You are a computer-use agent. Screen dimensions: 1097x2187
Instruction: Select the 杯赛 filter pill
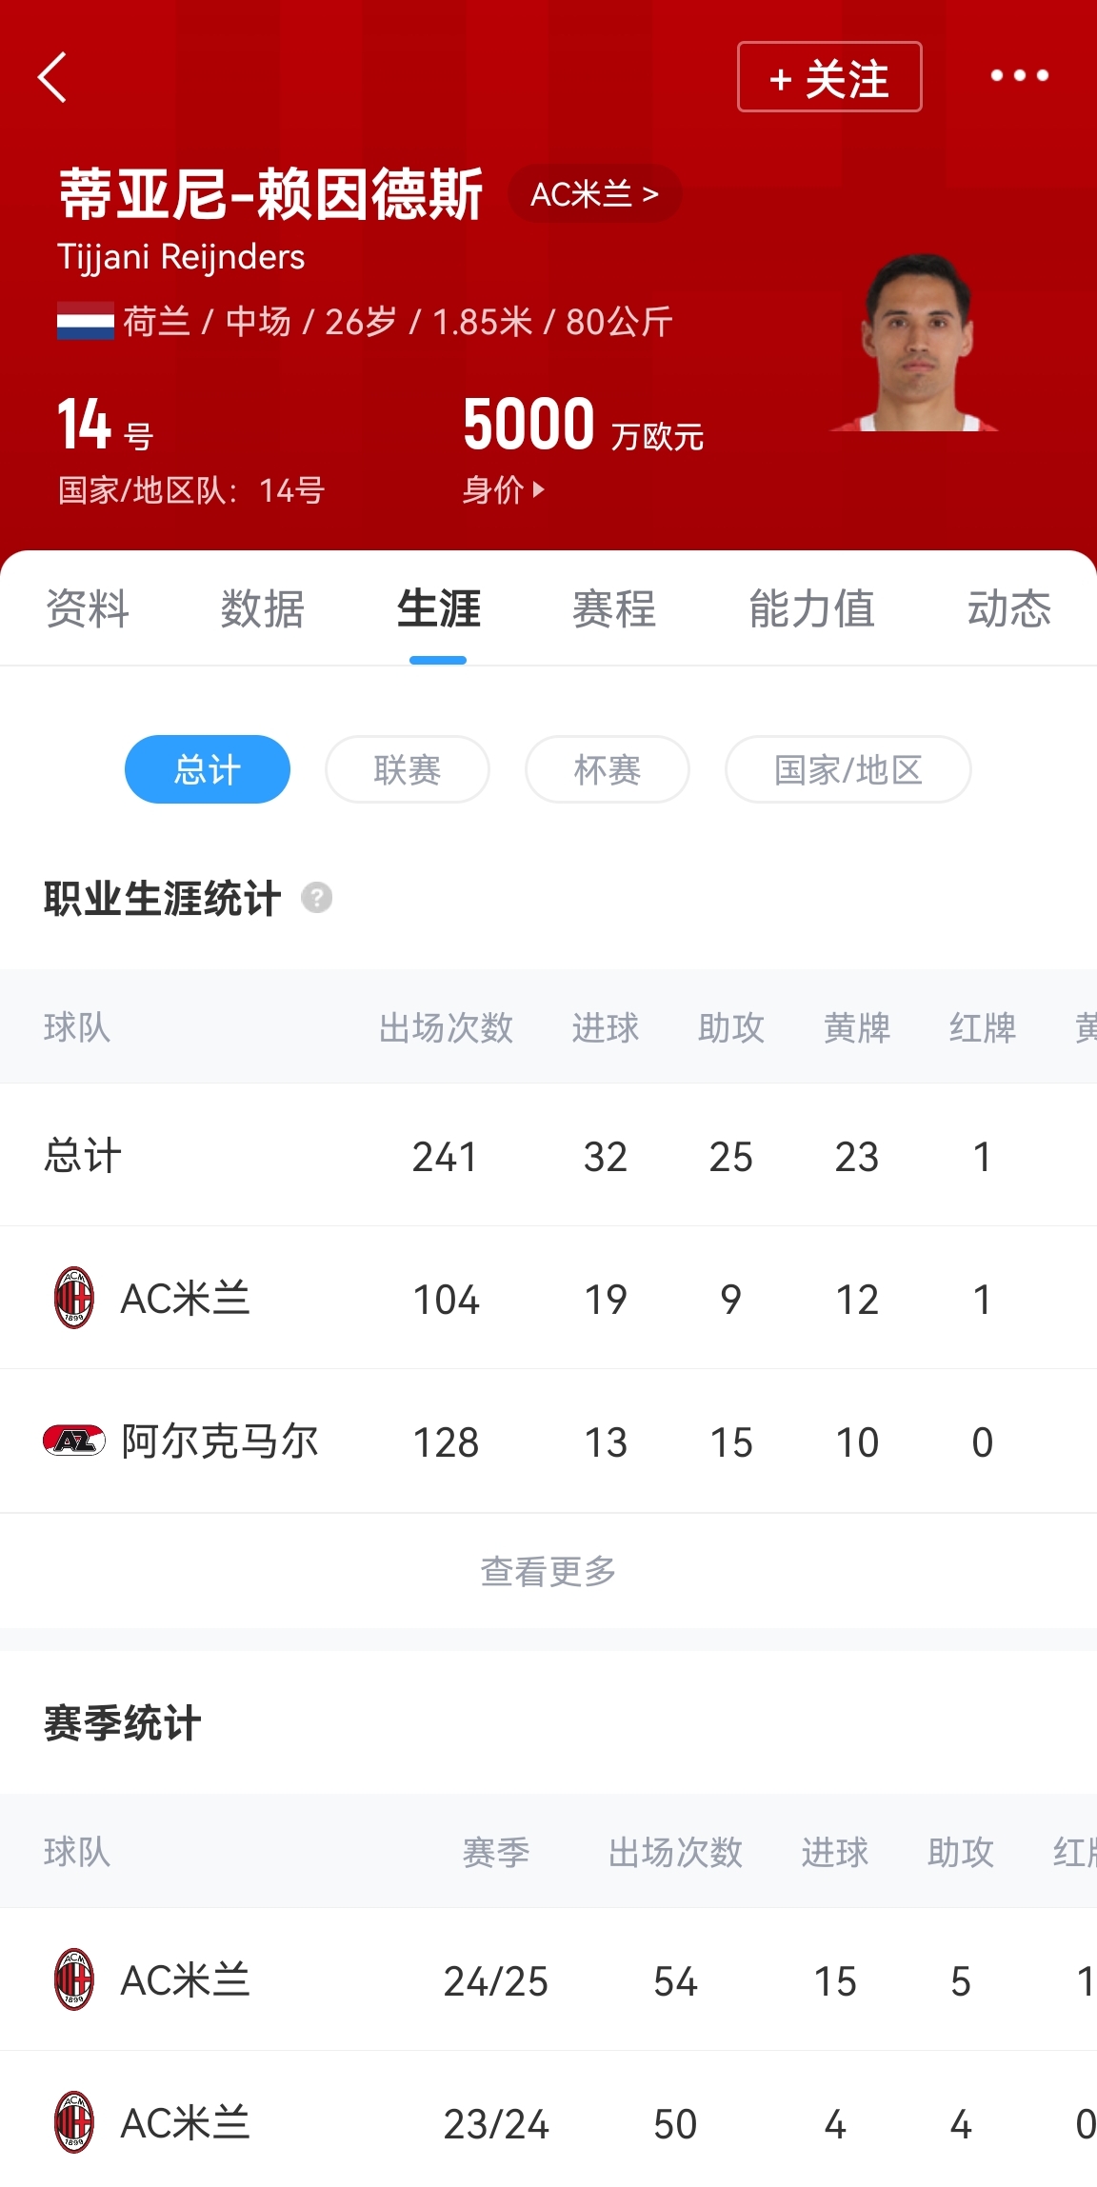click(x=608, y=769)
